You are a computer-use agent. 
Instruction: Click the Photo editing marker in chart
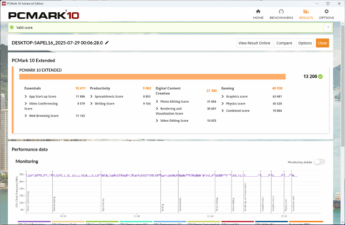tap(216, 204)
